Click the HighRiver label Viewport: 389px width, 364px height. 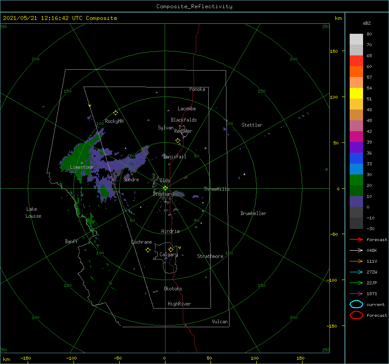(x=179, y=304)
